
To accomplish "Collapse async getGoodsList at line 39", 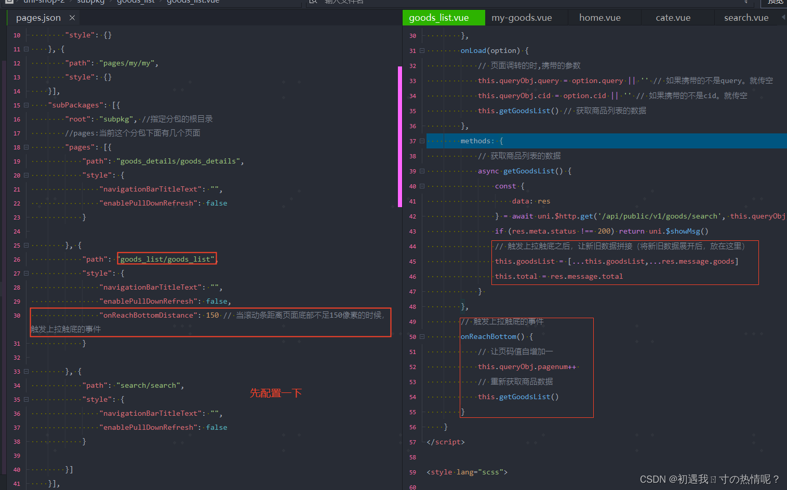I will [x=422, y=171].
